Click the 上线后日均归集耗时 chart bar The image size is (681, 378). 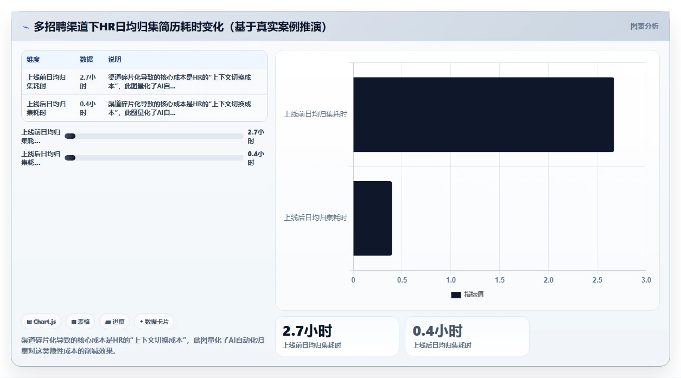pos(372,218)
